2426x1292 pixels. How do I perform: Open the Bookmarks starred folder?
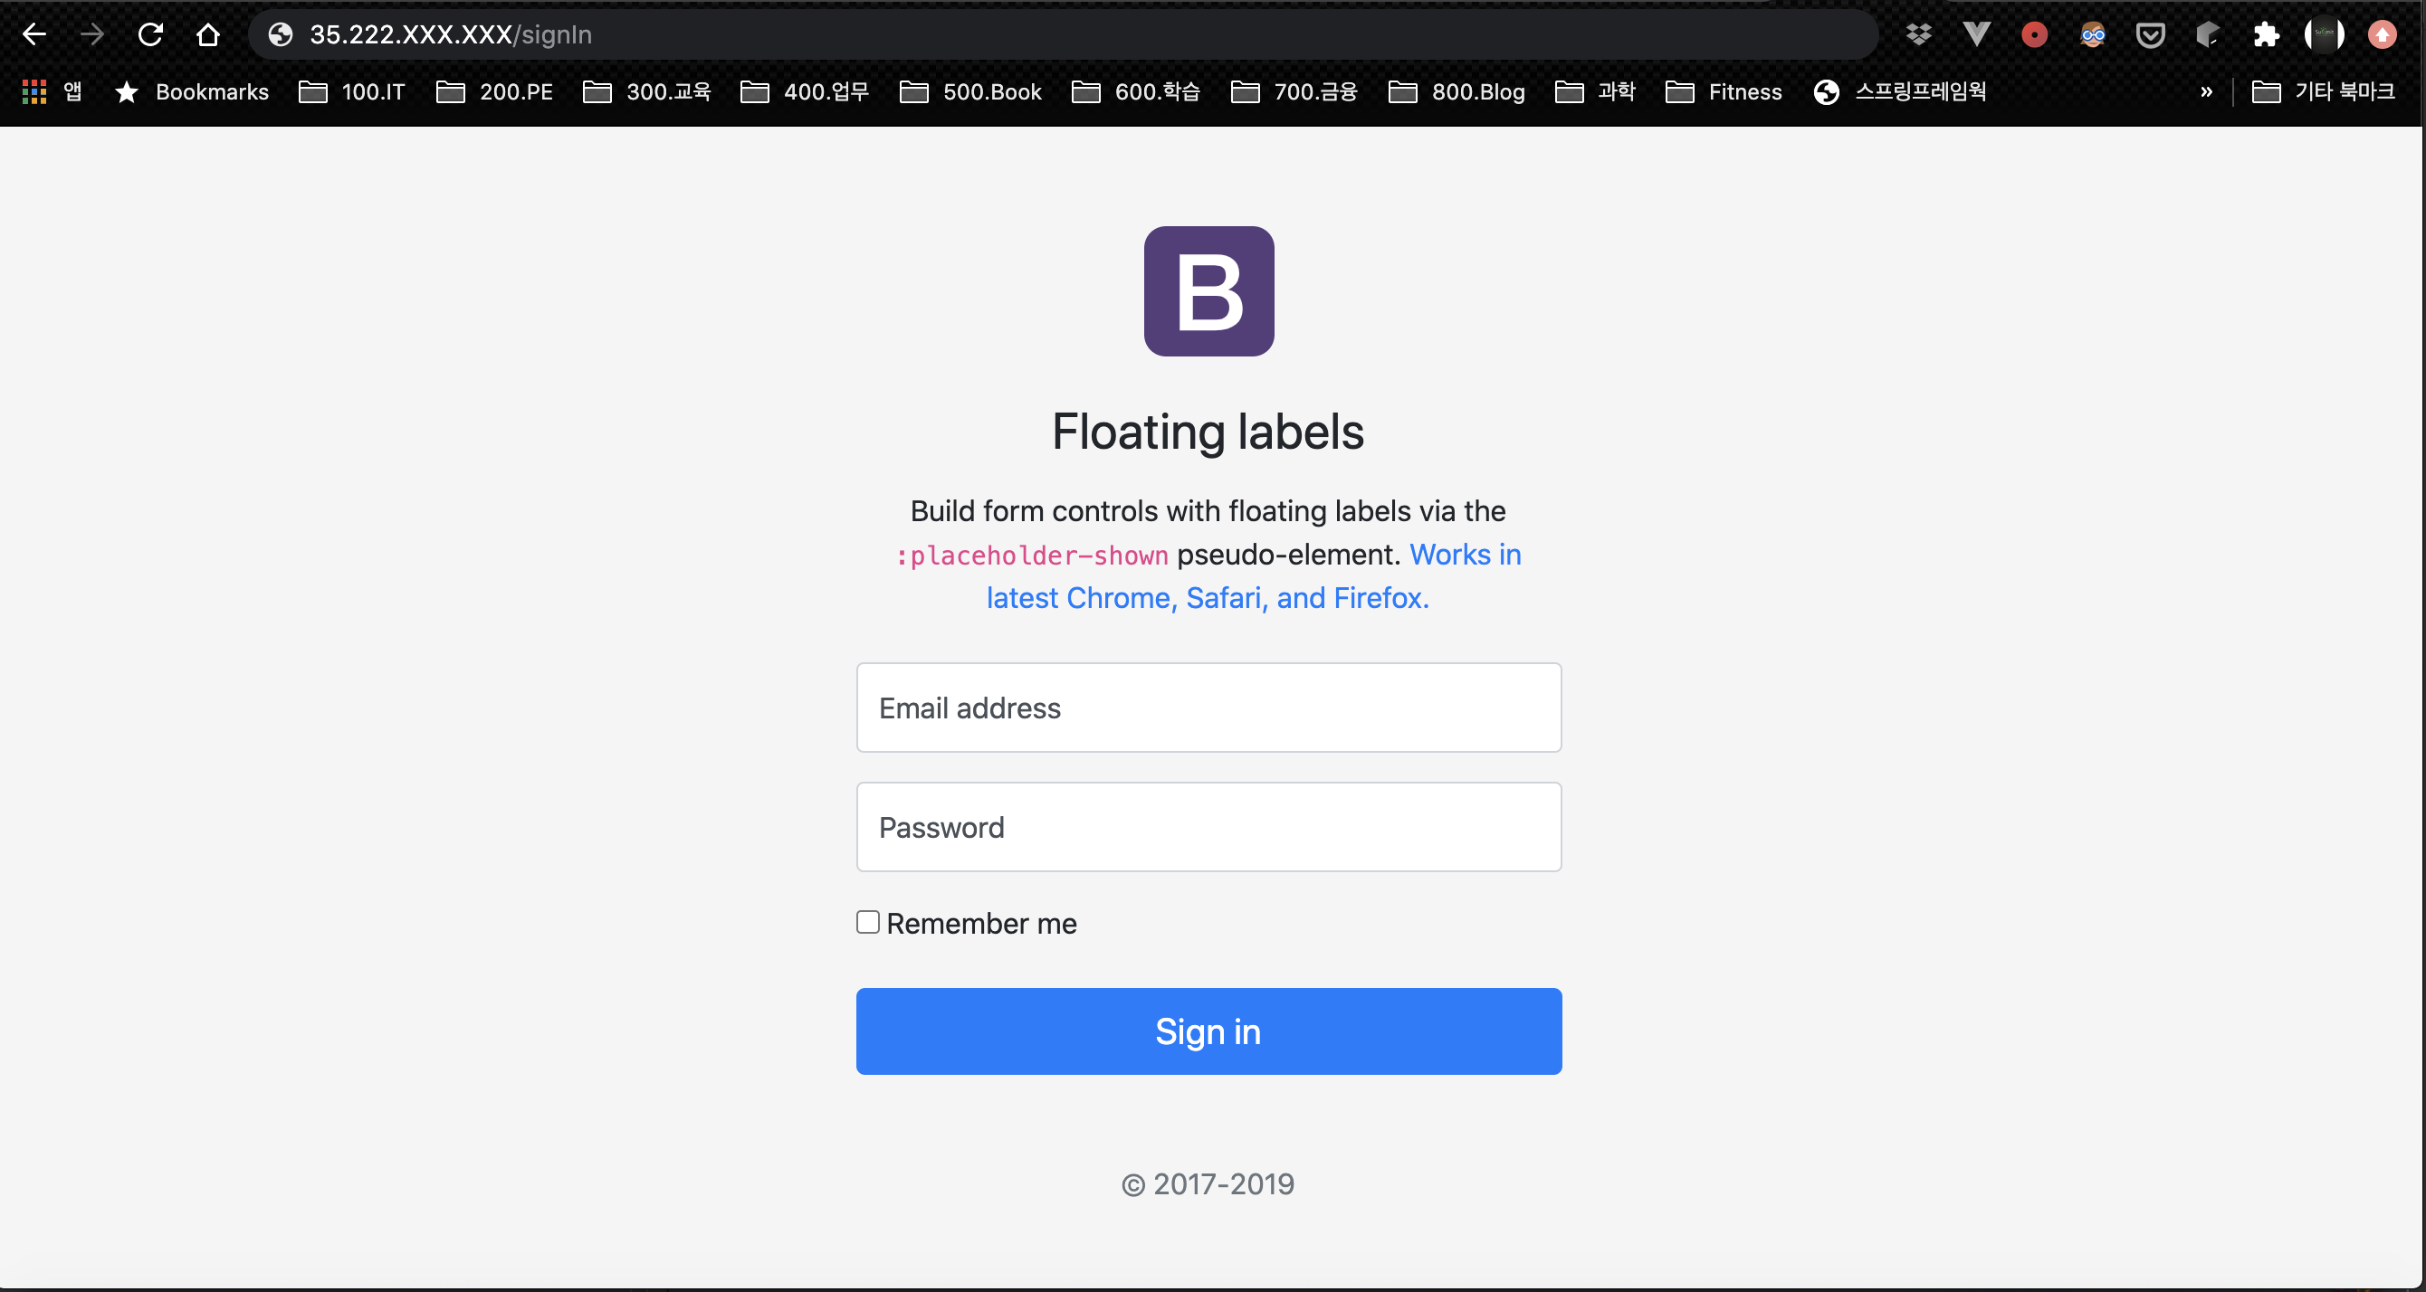click(191, 91)
